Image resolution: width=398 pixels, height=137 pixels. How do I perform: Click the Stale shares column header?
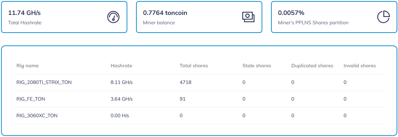pos(257,66)
